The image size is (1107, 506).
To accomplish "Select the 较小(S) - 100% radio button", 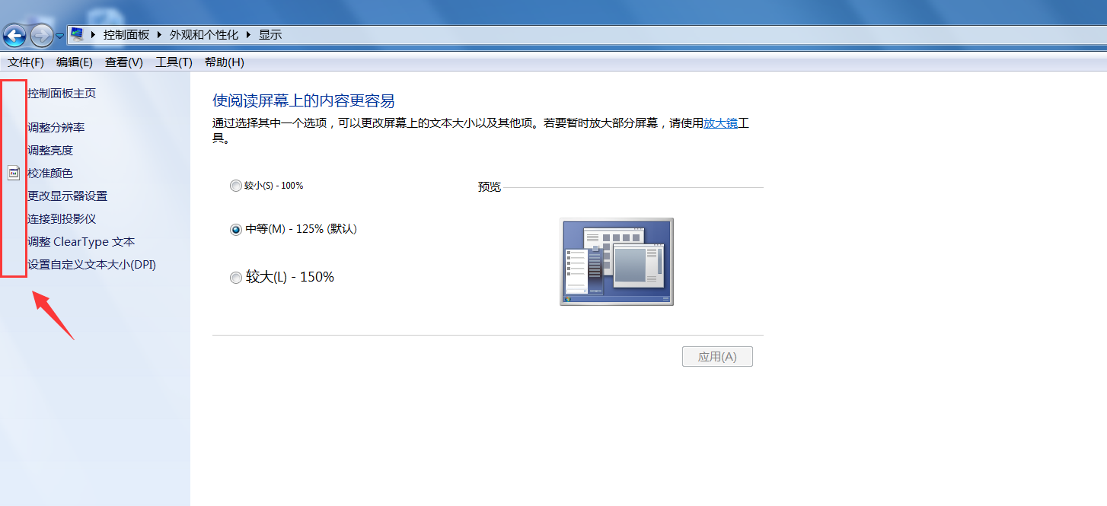I will 235,186.
